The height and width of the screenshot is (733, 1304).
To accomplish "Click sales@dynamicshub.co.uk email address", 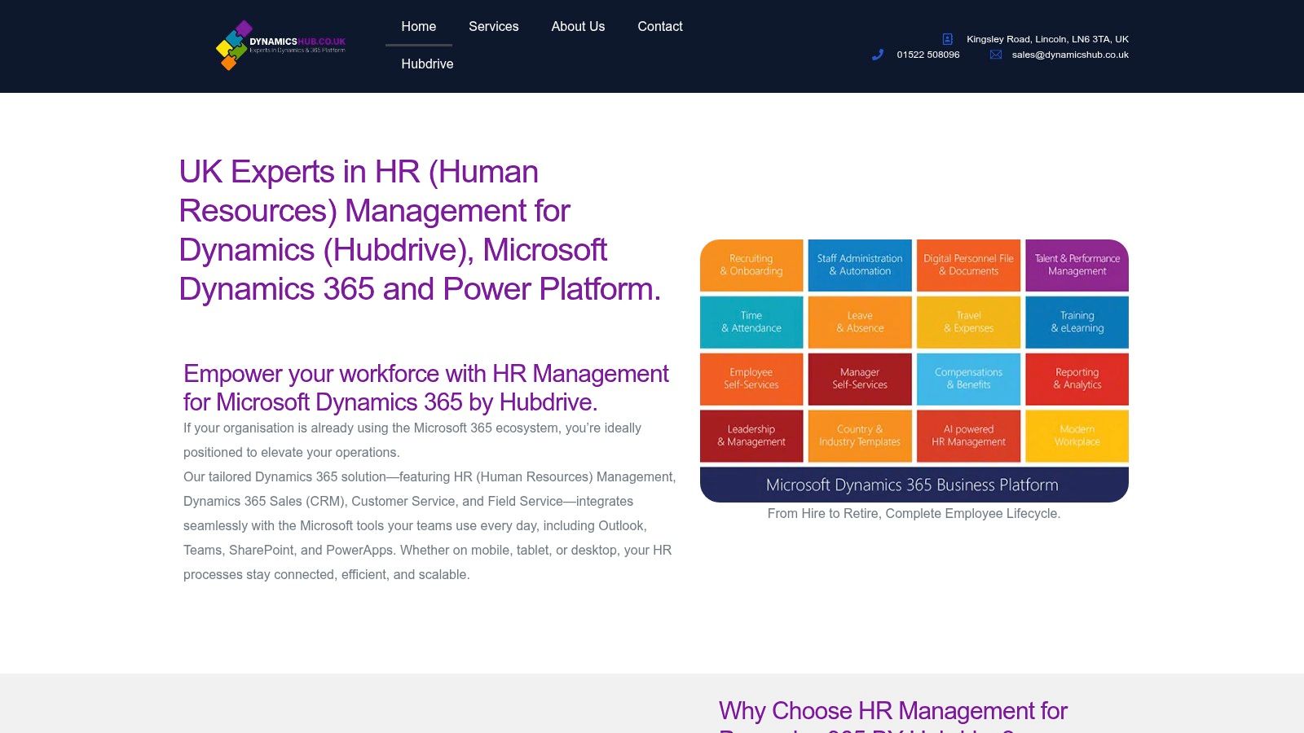I will coord(1070,55).
